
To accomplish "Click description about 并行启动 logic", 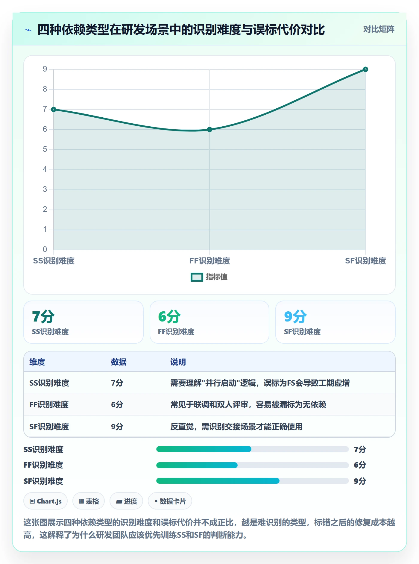I will tap(260, 383).
